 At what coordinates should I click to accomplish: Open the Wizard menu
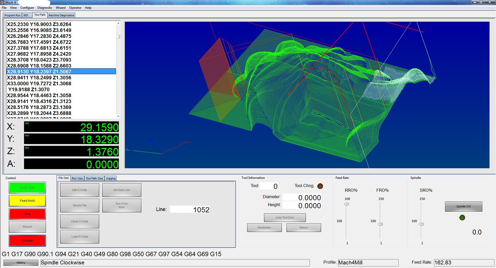point(61,8)
